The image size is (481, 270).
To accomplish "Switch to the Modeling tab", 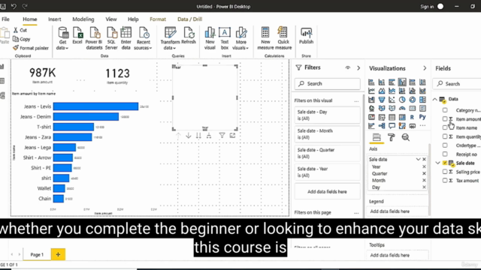I will pyautogui.click(x=83, y=19).
